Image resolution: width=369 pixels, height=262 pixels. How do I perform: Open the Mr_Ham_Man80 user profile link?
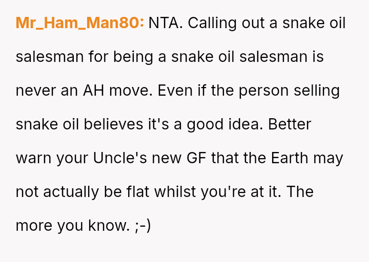80,23
